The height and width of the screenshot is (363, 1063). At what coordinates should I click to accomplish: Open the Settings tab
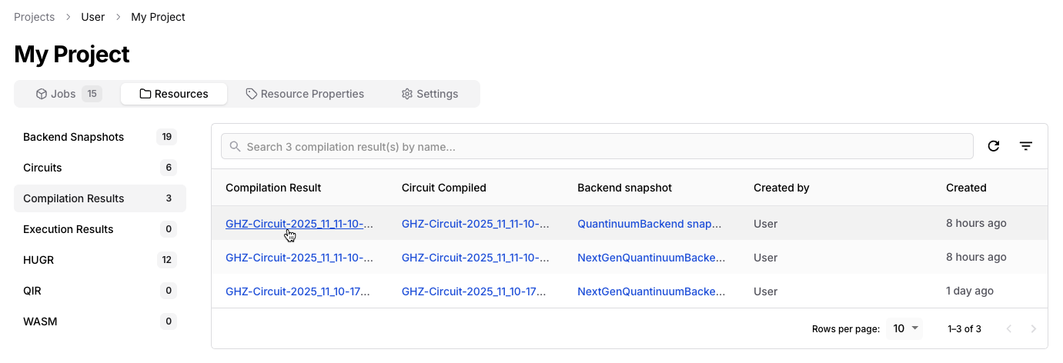430,94
